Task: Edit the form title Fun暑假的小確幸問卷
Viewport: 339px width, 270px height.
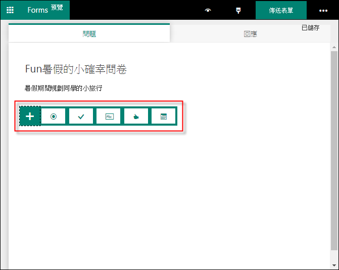Action: (x=76, y=69)
